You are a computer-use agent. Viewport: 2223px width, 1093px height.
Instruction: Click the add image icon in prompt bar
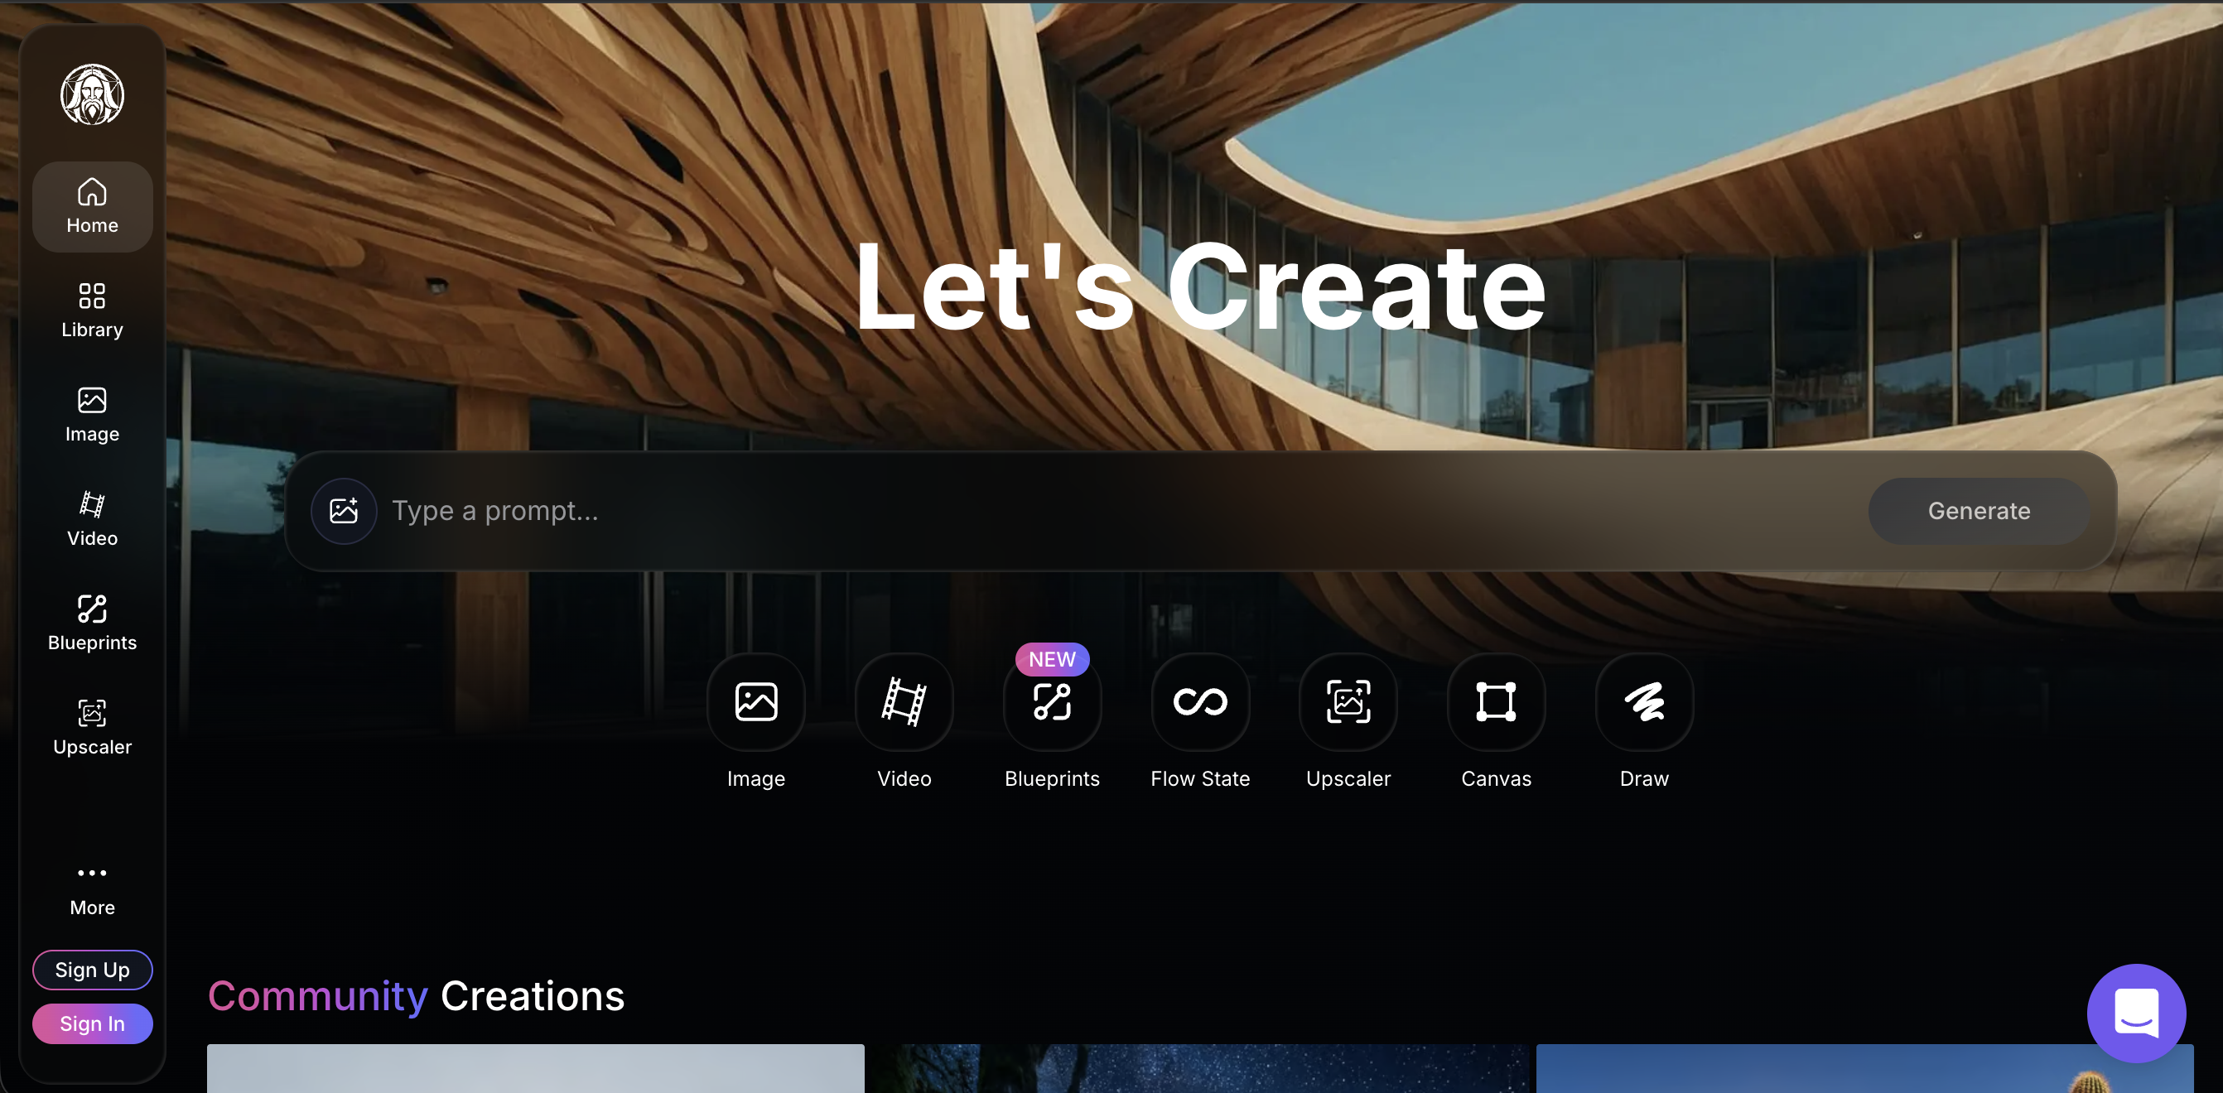click(x=344, y=511)
